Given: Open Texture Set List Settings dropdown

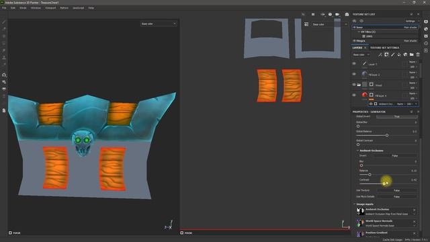Looking at the screenshot, I should pyautogui.click(x=412, y=21).
